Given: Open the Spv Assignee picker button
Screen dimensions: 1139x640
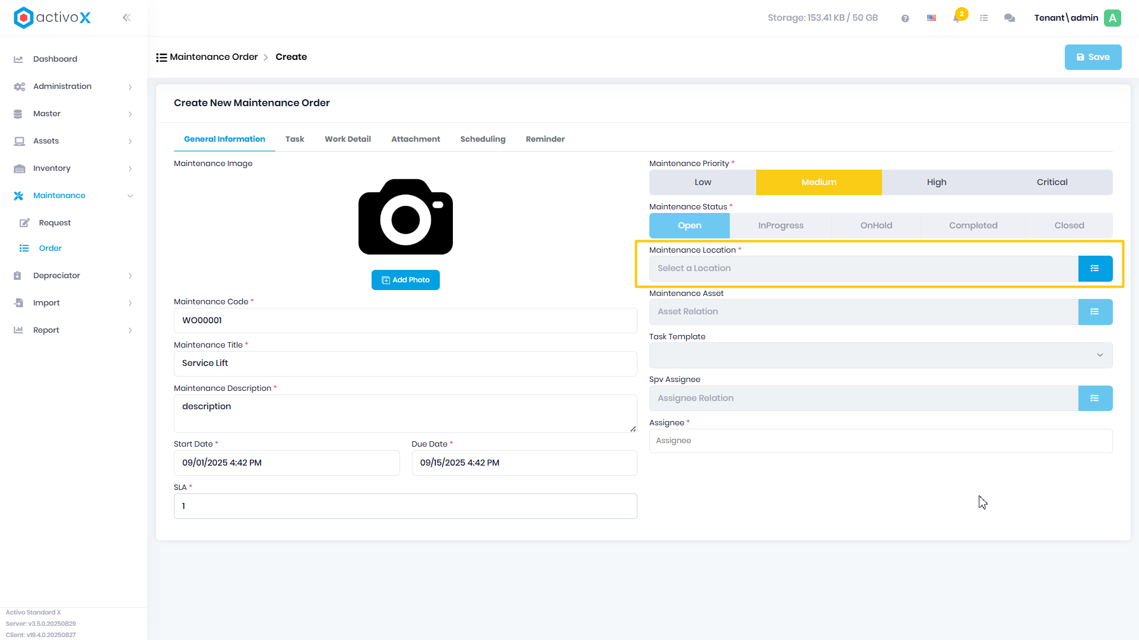Looking at the screenshot, I should [1095, 399].
